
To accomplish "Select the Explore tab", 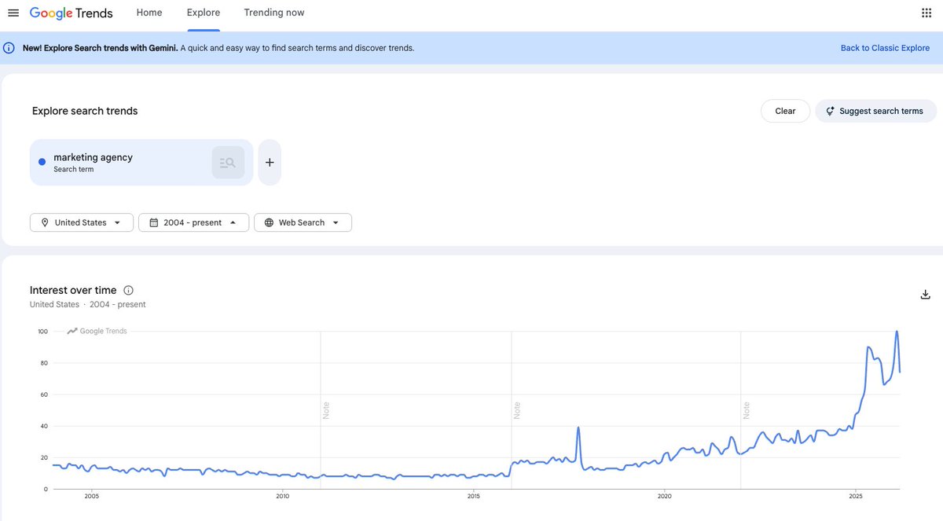I will point(204,13).
